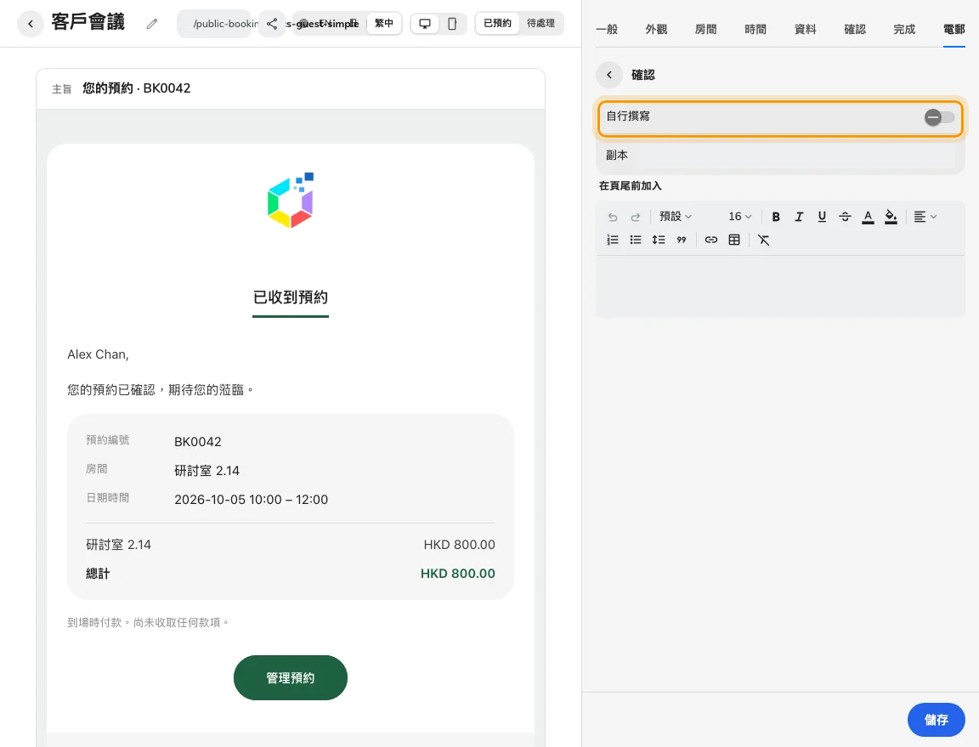This screenshot has height=747, width=979.
Task: Switch preview to mobile view
Action: pyautogui.click(x=452, y=24)
